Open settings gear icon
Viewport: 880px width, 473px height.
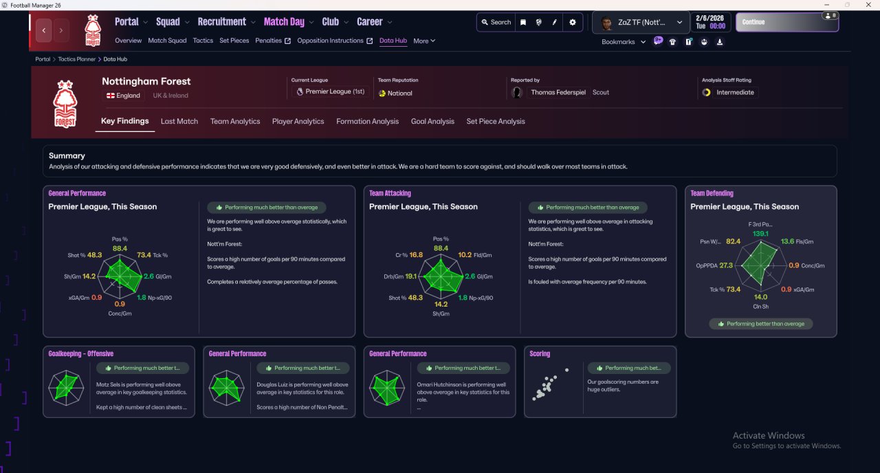[x=573, y=22]
